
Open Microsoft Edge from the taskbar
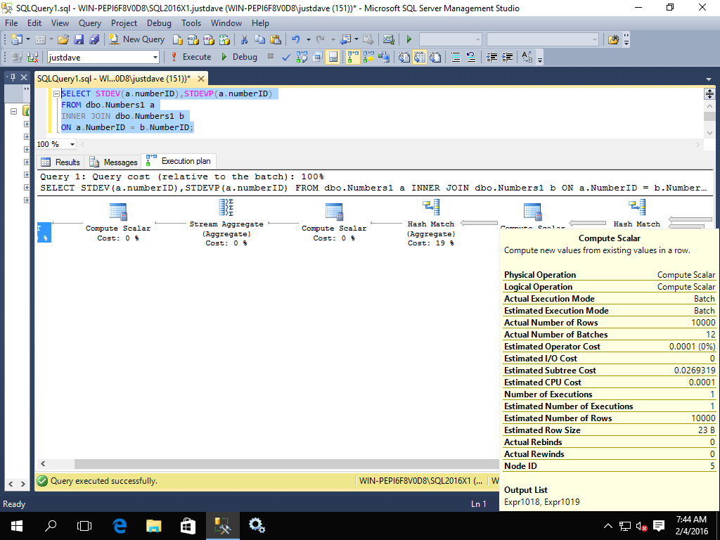click(120, 525)
